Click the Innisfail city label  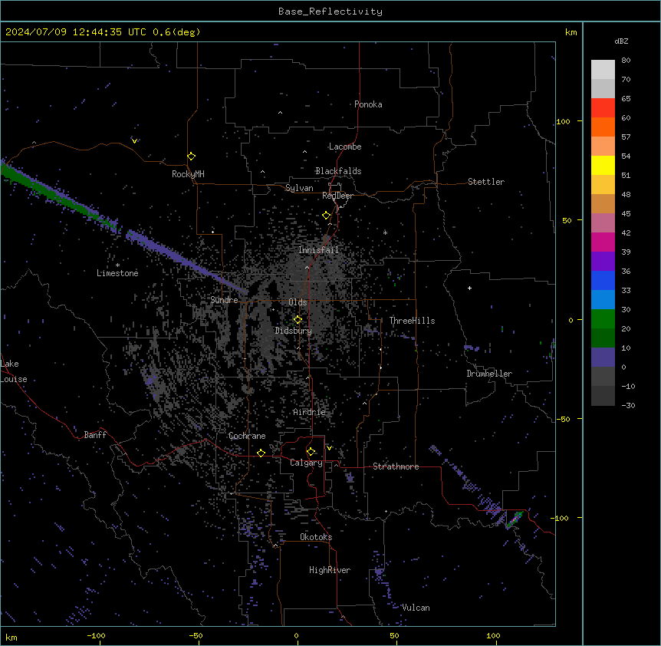click(318, 250)
